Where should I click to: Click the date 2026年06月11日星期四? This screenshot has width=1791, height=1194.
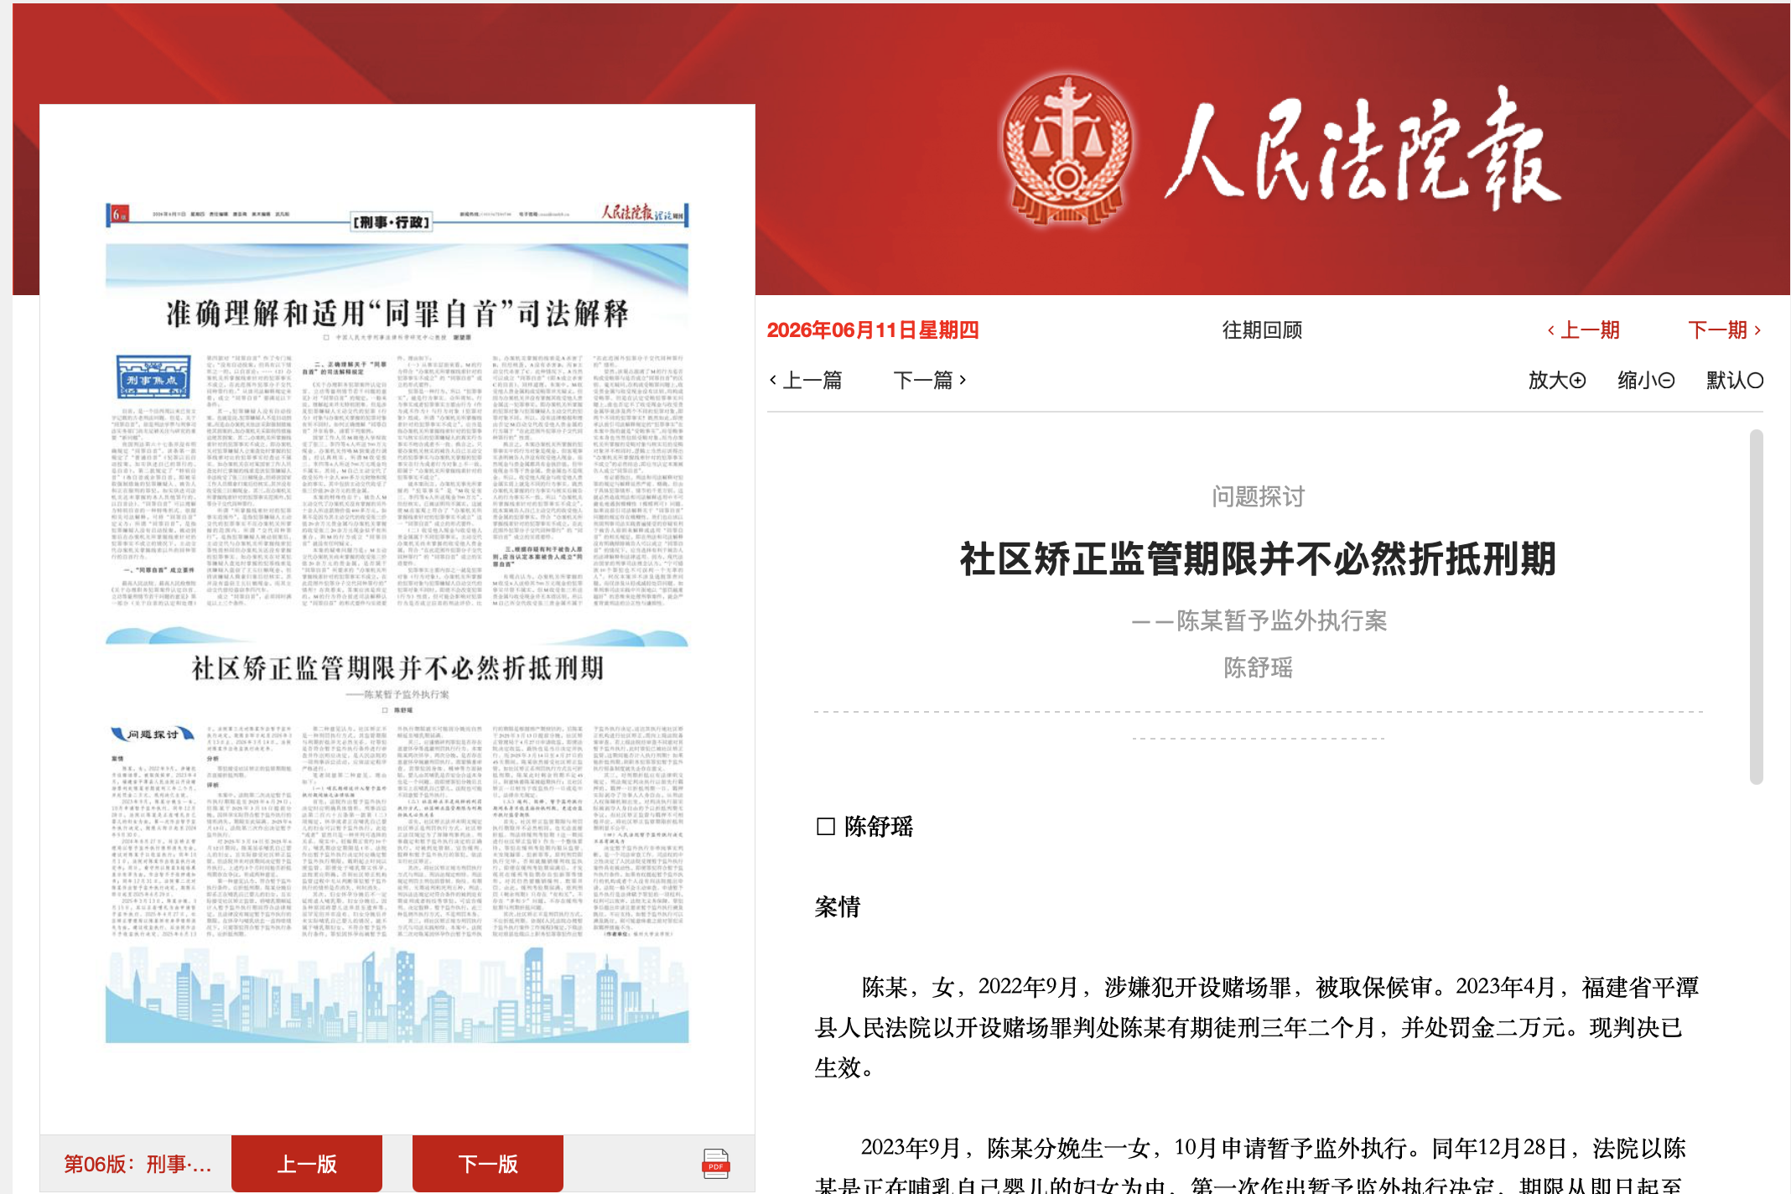(873, 330)
